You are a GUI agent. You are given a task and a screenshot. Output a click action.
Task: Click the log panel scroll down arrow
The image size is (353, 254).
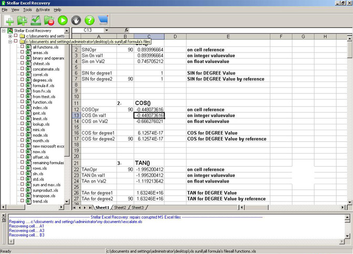click(x=347, y=236)
